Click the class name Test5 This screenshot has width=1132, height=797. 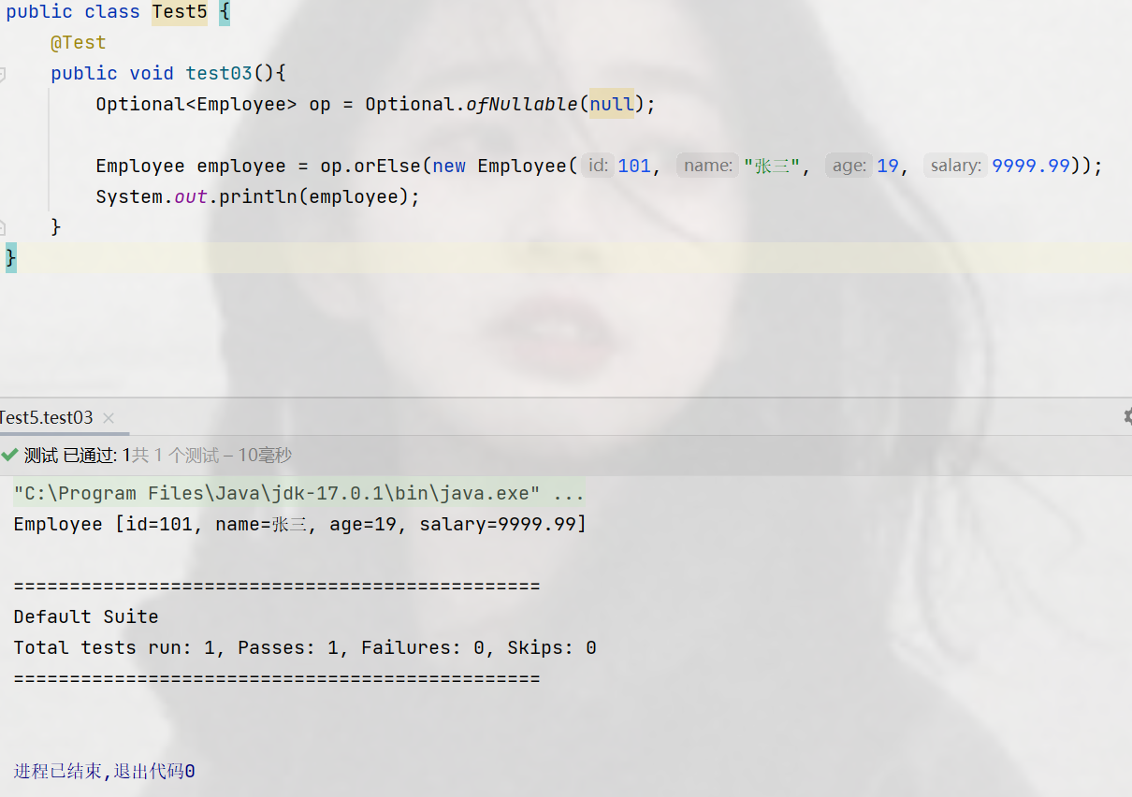pyautogui.click(x=180, y=12)
